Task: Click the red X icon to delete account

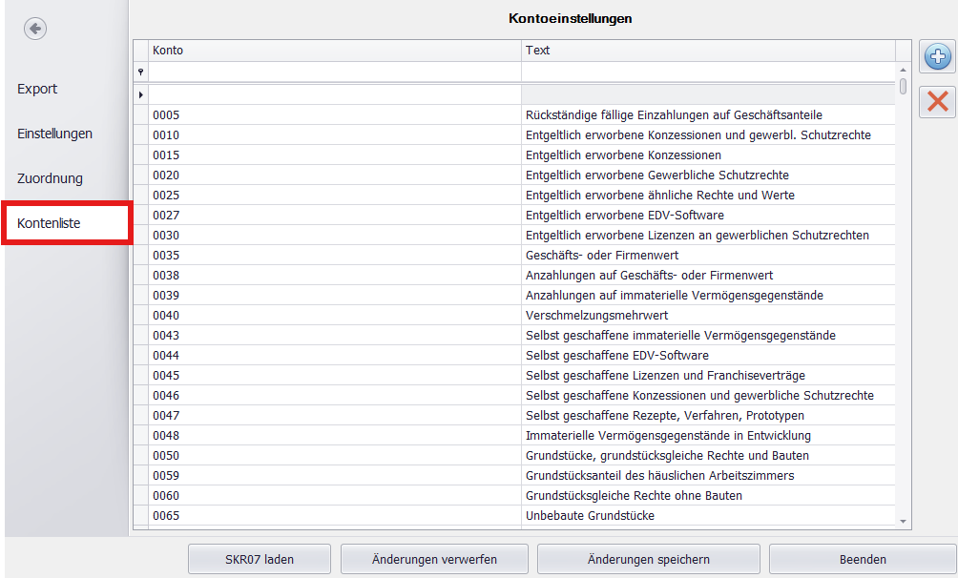Action: (x=936, y=102)
